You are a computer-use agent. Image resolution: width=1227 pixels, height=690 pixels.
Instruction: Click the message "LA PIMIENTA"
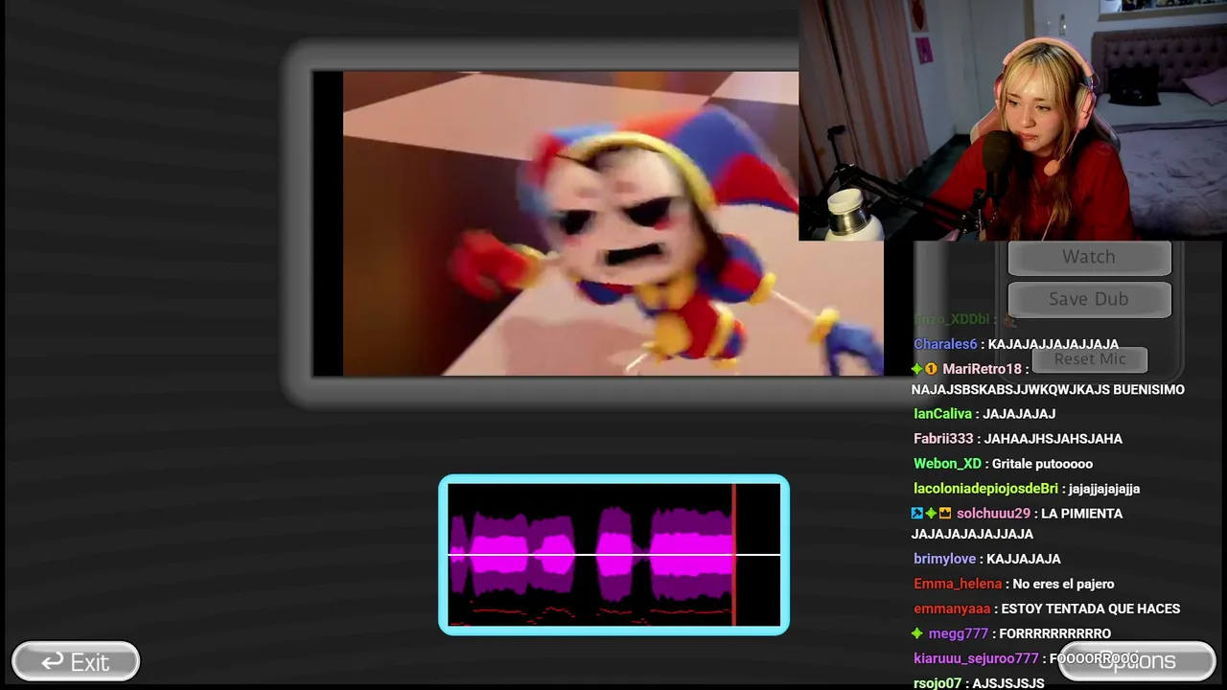coord(1081,514)
